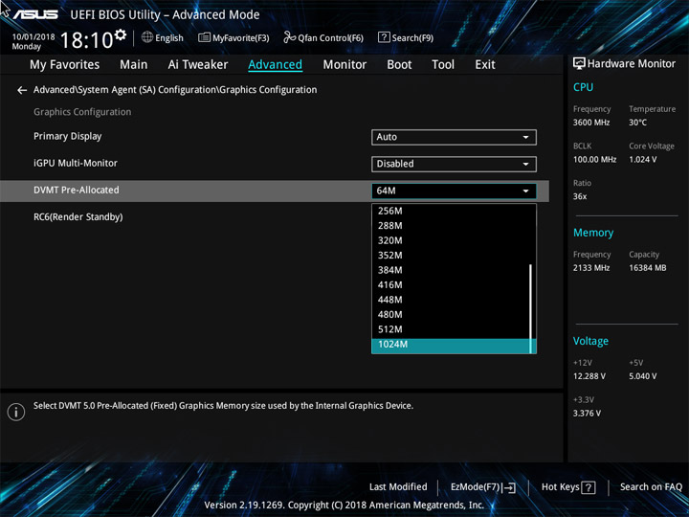Viewport: 689px width, 517px height.
Task: Click the English language button
Action: point(163,37)
